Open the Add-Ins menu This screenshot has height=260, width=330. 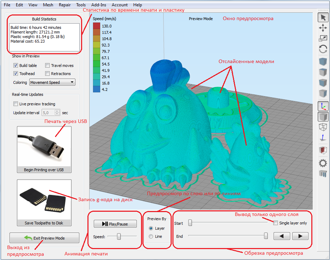(98, 5)
